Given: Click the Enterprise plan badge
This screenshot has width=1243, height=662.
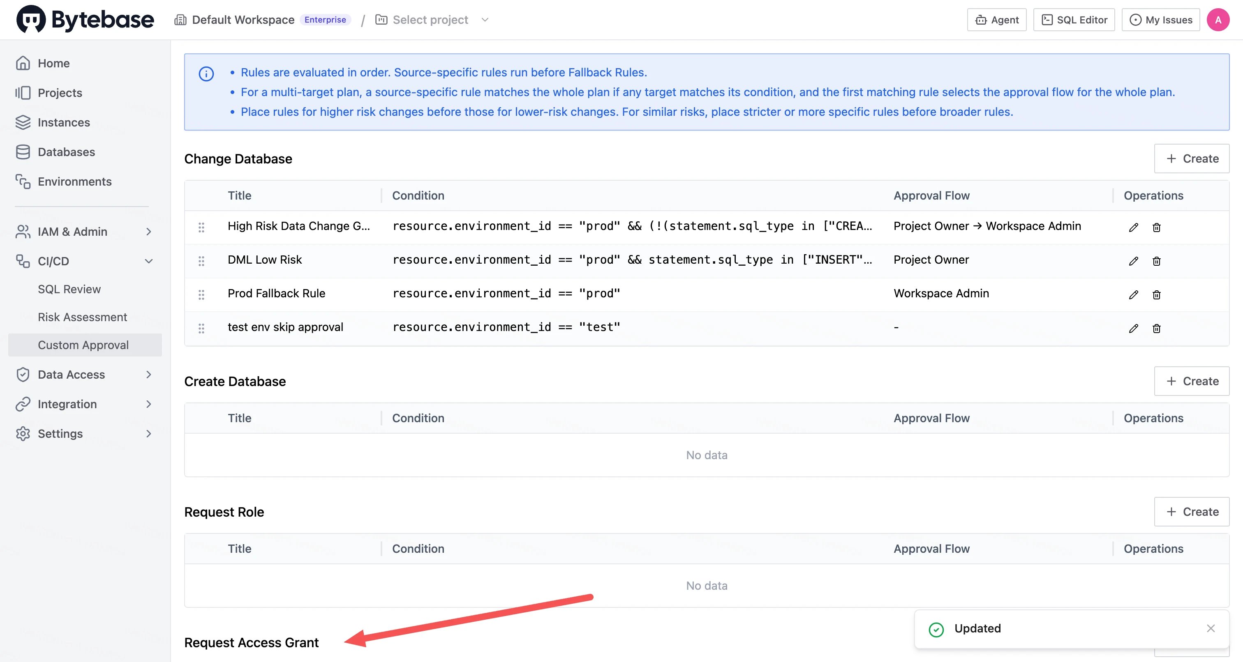Looking at the screenshot, I should tap(325, 20).
